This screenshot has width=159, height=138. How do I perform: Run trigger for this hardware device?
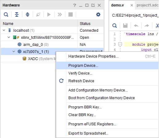[49, 14]
